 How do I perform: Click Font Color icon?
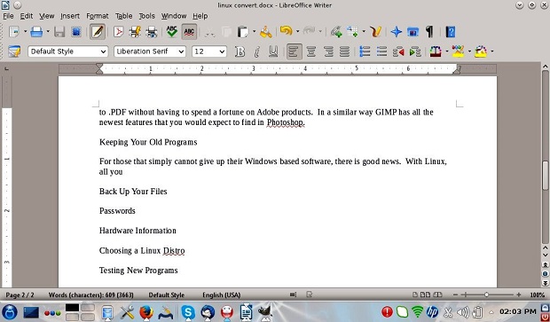point(436,51)
